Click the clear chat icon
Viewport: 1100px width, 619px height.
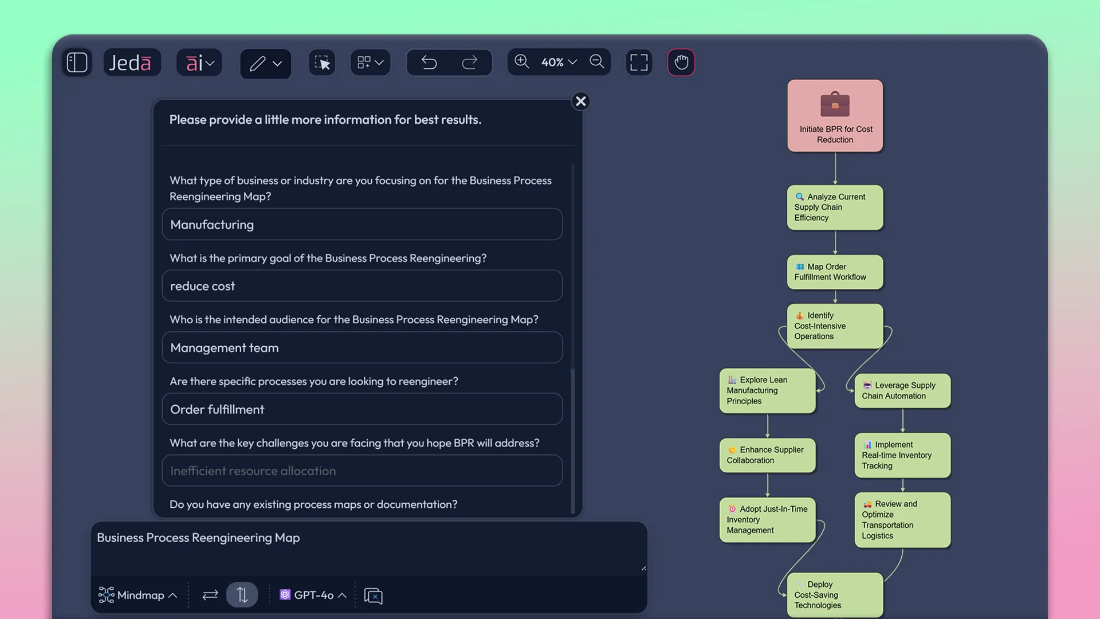pyautogui.click(x=374, y=596)
